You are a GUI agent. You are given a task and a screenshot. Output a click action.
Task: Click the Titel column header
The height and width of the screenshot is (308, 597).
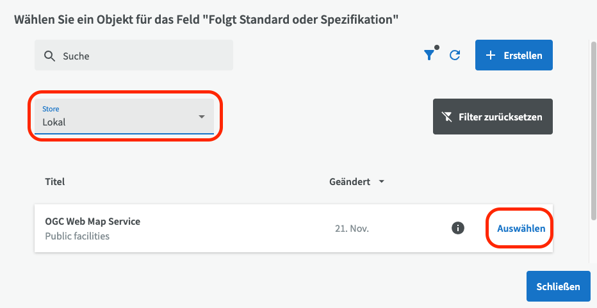click(55, 182)
